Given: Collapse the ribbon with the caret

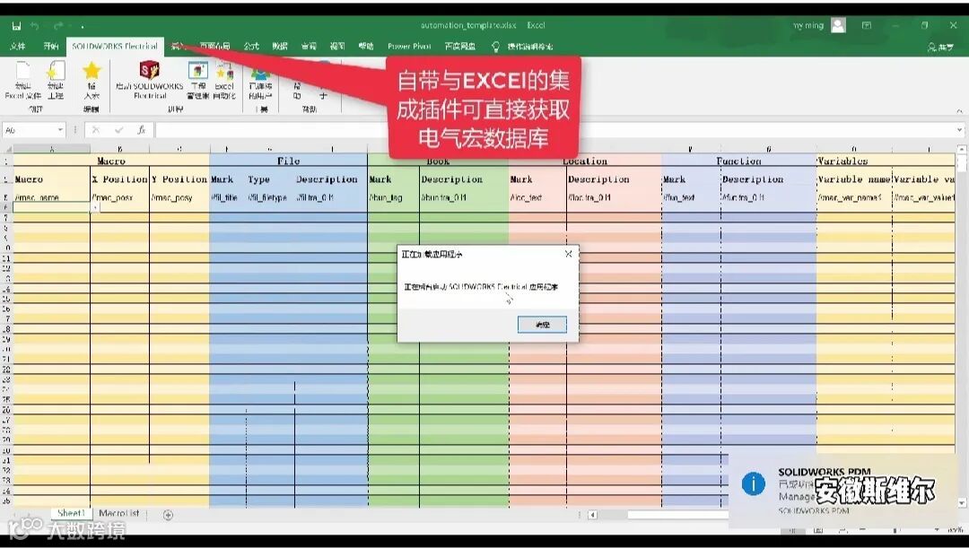Looking at the screenshot, I should [960, 110].
